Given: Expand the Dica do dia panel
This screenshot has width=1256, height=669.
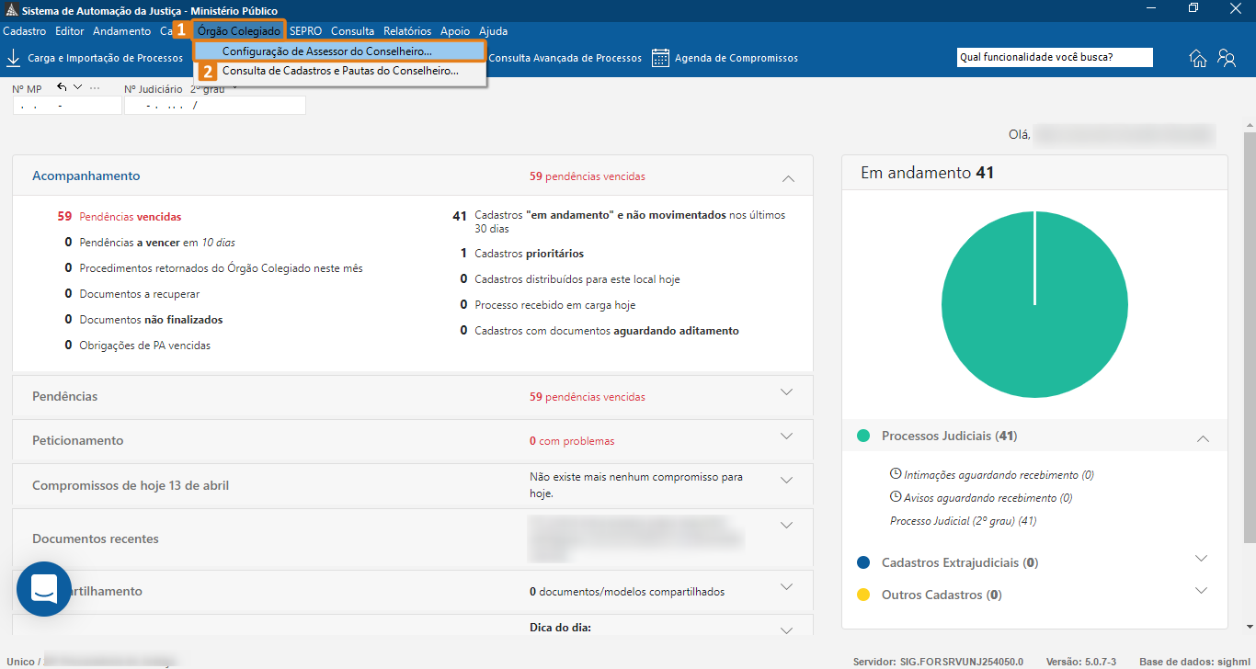Looking at the screenshot, I should (786, 631).
